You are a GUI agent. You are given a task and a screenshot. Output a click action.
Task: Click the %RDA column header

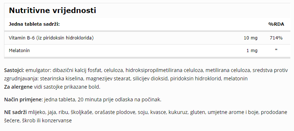click(x=276, y=24)
